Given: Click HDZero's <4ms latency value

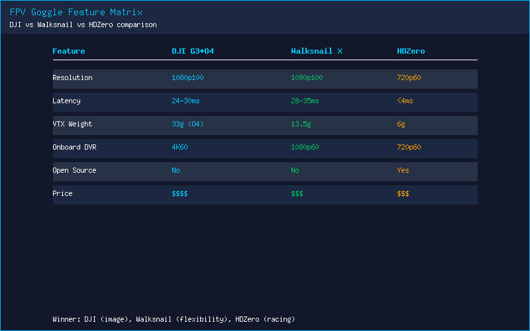Looking at the screenshot, I should [405, 101].
